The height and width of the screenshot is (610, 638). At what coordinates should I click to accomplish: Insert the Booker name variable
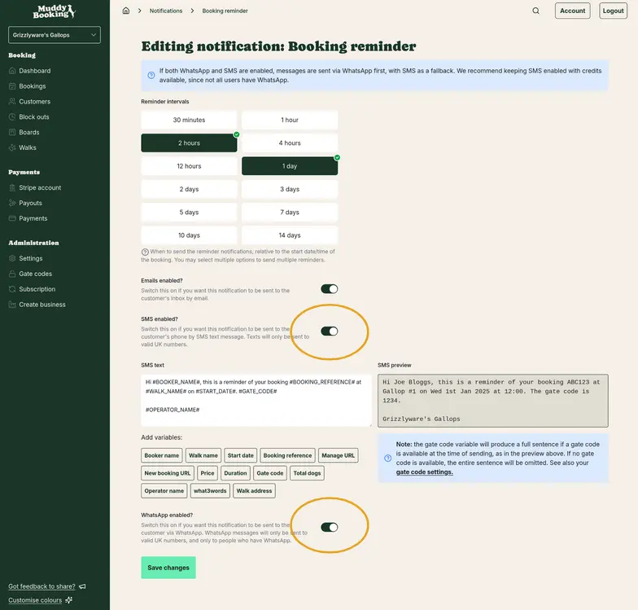[161, 455]
